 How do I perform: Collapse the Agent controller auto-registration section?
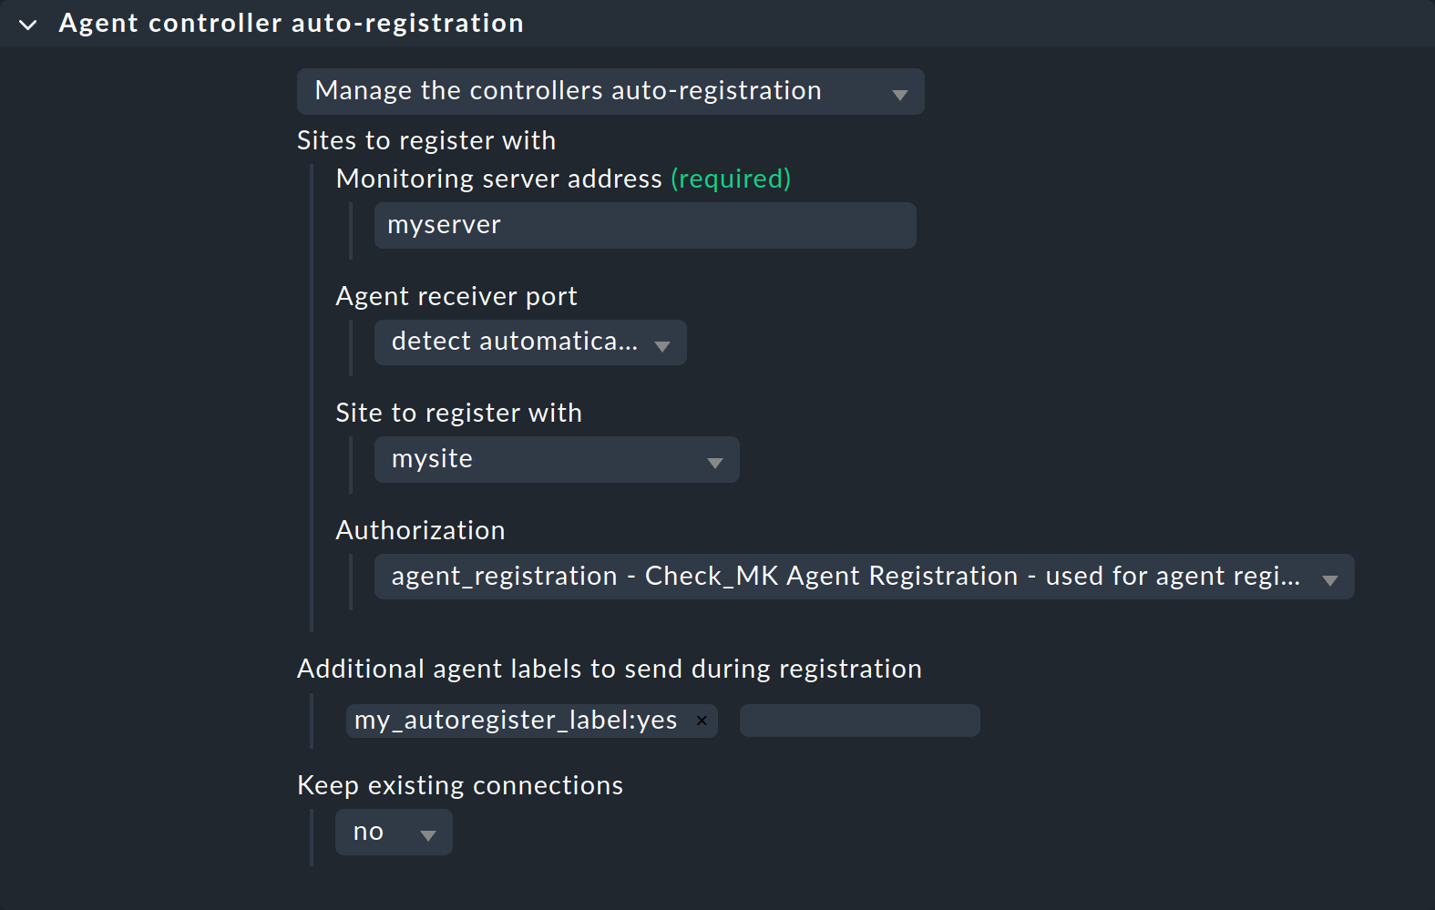pos(27,24)
